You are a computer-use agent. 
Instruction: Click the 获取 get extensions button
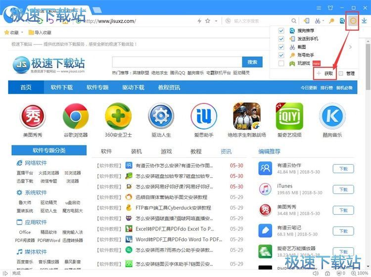point(326,73)
